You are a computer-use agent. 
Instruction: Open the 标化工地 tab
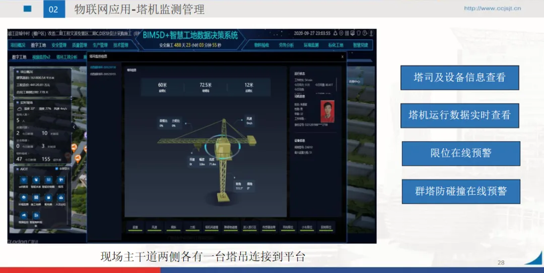click(335, 45)
